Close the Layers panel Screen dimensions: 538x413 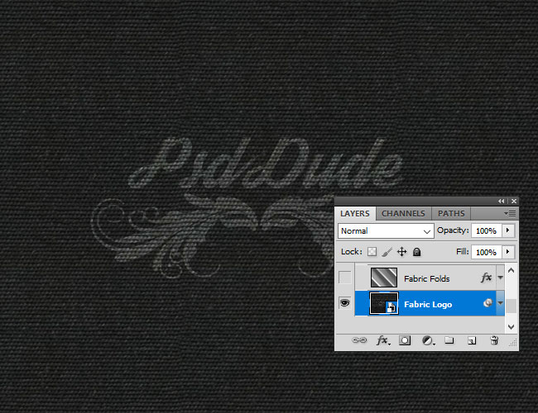tap(514, 202)
